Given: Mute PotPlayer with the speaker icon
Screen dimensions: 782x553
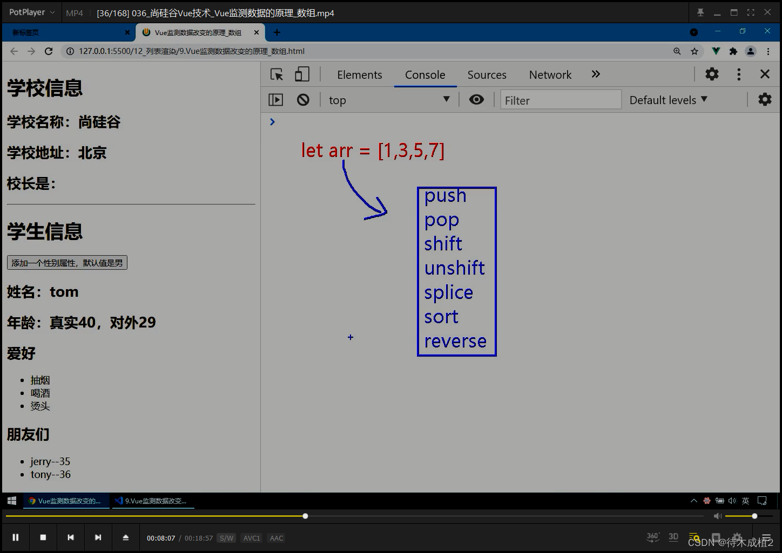Looking at the screenshot, I should click(x=717, y=516).
